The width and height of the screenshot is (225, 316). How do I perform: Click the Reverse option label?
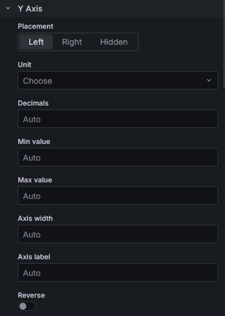point(31,295)
